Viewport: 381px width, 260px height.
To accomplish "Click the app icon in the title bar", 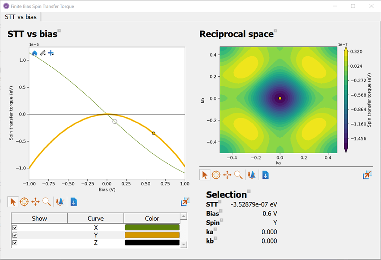I will [6, 6].
